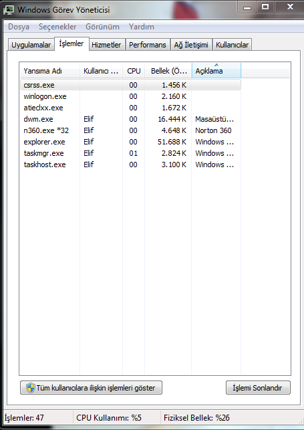This screenshot has width=304, height=430.
Task: Switch to the Ağ İletişimi tab
Action: [x=191, y=45]
